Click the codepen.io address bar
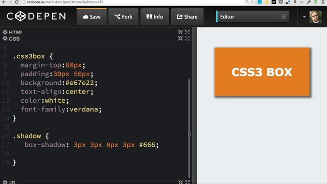The image size is (327, 184). click(133, 2)
